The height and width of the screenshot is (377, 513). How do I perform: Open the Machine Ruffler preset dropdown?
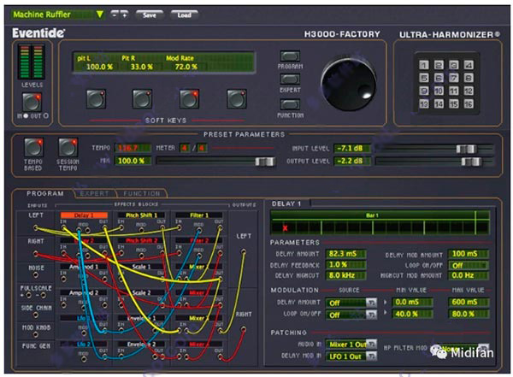click(x=57, y=15)
